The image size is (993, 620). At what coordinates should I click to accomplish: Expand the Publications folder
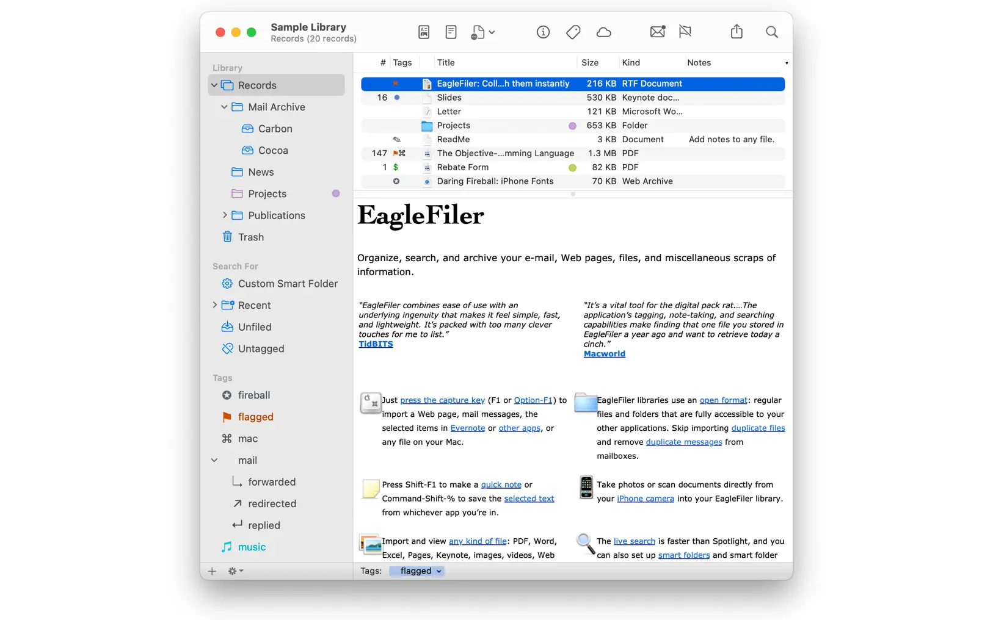pyautogui.click(x=225, y=215)
